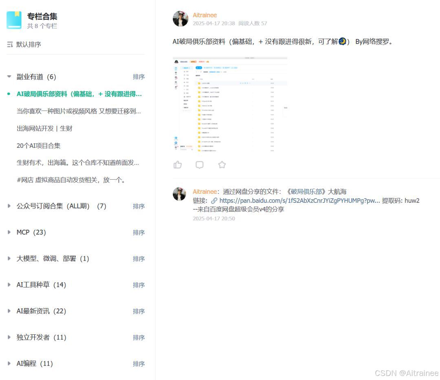Click 排序 next to MCP (23)
This screenshot has width=440, height=380.
click(139, 233)
